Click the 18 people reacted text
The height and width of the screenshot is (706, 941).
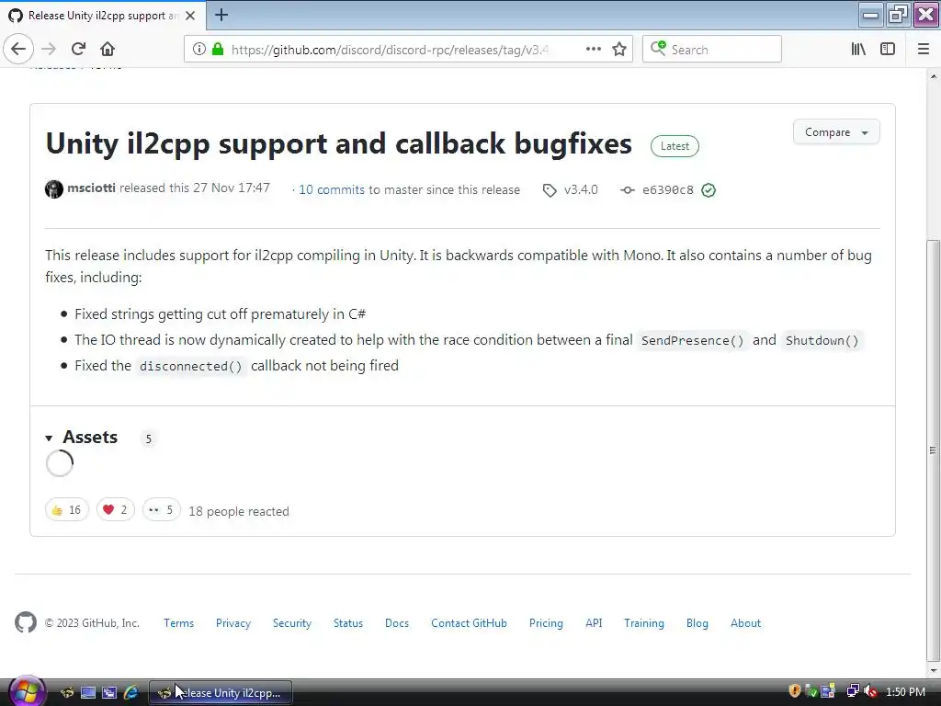click(239, 511)
